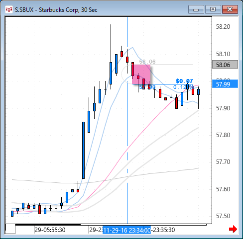Close the S.SBUX chart window
Screen dimensions: 243x239
point(230,9)
